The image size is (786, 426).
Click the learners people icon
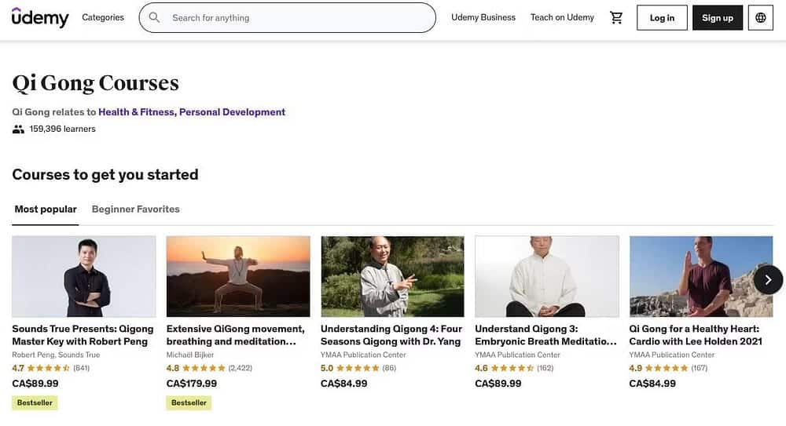pos(18,129)
